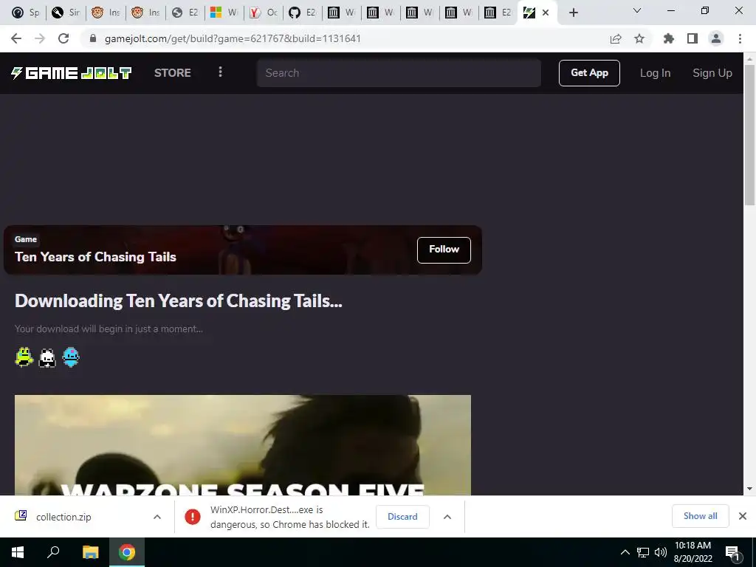The image size is (756, 567).
Task: Open the Chrome profile avatar
Action: coord(716,38)
